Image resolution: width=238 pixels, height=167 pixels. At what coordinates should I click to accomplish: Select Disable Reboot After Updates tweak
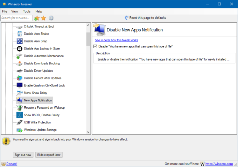click(43, 78)
